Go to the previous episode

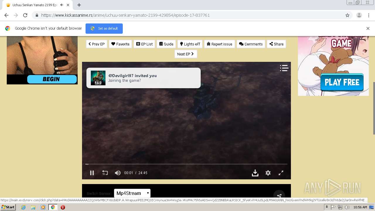96,44
